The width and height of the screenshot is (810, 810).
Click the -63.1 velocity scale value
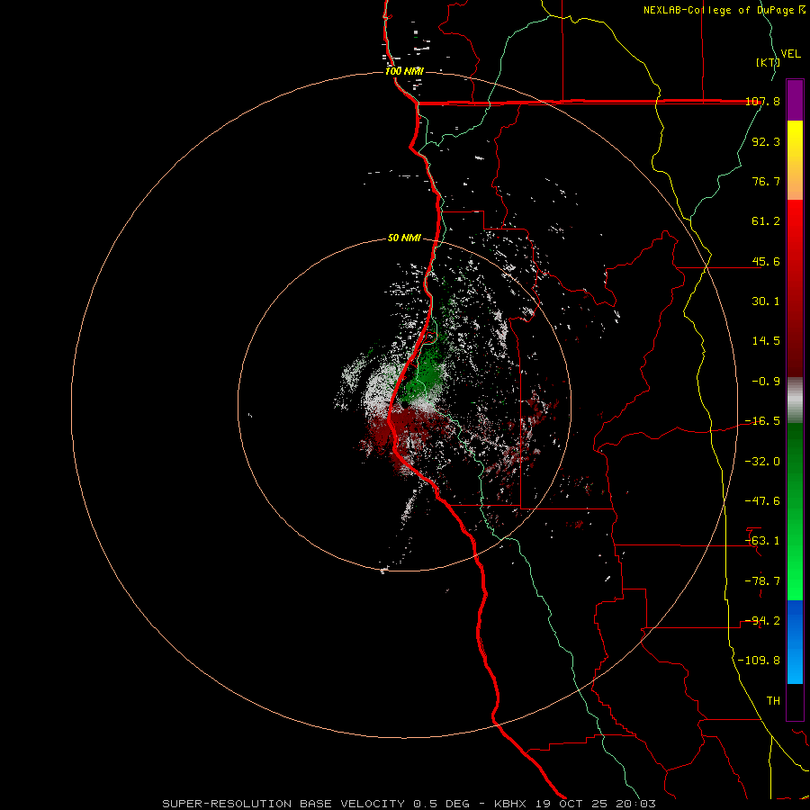(x=762, y=541)
